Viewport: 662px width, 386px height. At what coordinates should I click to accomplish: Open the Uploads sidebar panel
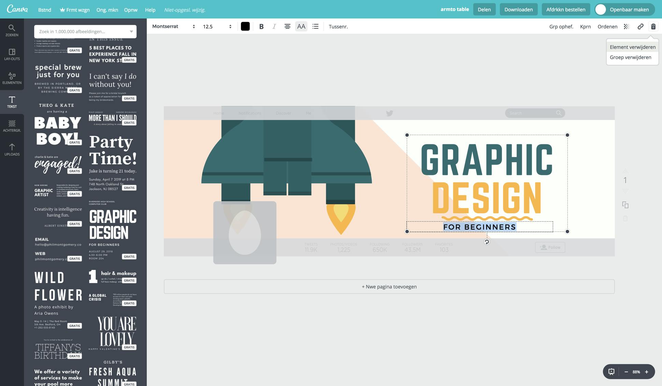click(x=12, y=150)
